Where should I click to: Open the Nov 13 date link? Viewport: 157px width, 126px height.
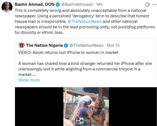[113, 45]
